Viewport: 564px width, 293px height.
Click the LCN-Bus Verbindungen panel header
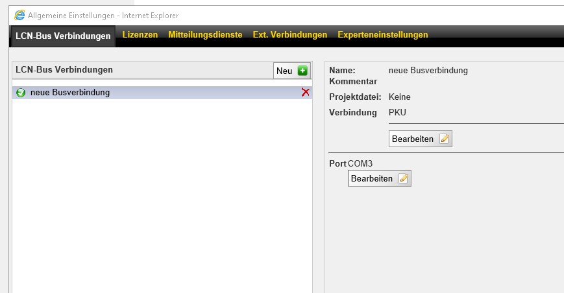[x=64, y=69]
